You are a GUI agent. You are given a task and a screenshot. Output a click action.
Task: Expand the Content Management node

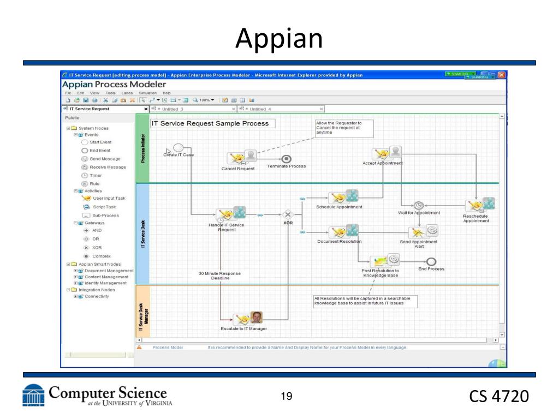click(x=75, y=277)
